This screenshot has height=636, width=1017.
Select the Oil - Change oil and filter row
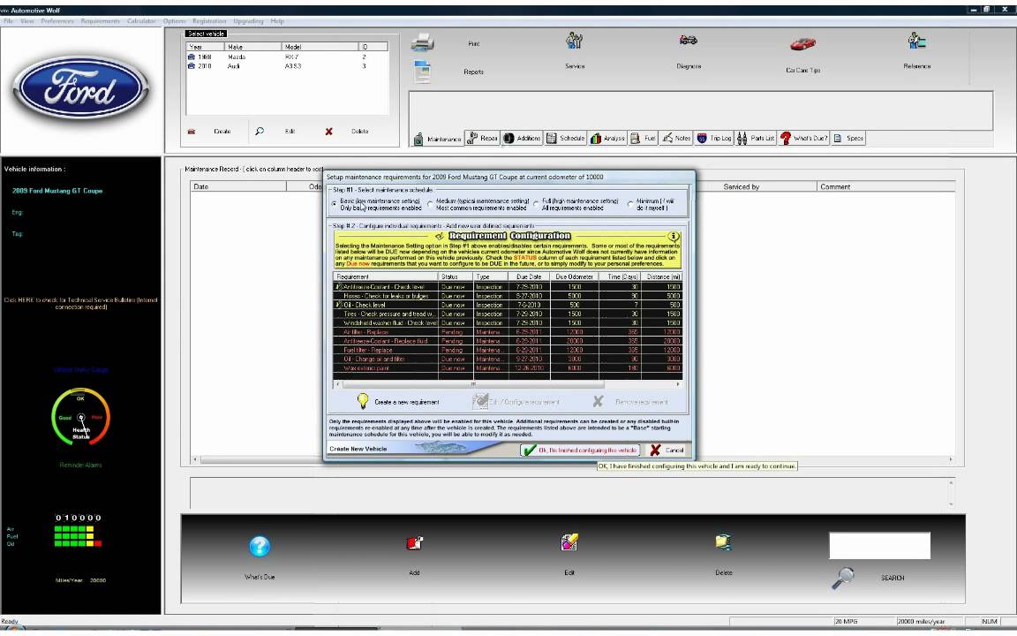click(x=508, y=359)
